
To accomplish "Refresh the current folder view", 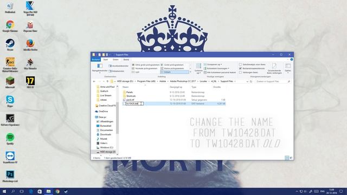I will 251,81.
